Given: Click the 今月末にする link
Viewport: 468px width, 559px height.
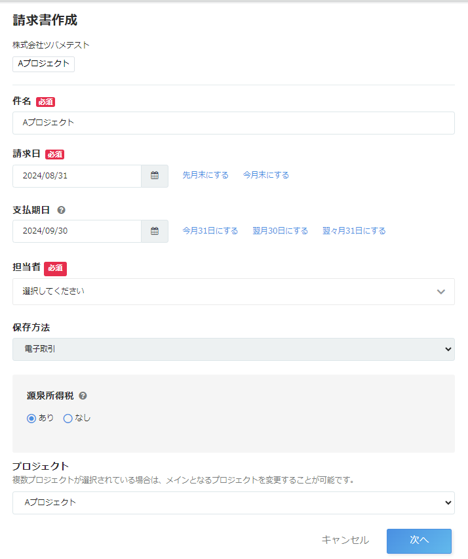Looking at the screenshot, I should tap(266, 175).
